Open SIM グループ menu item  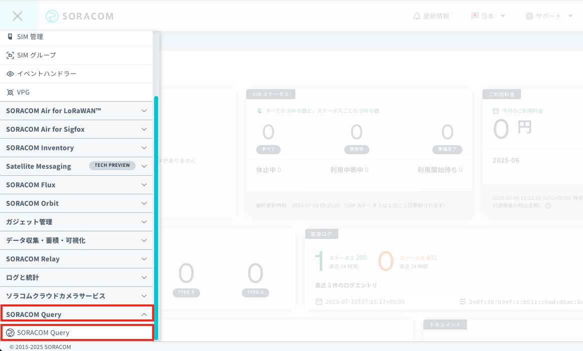76,55
